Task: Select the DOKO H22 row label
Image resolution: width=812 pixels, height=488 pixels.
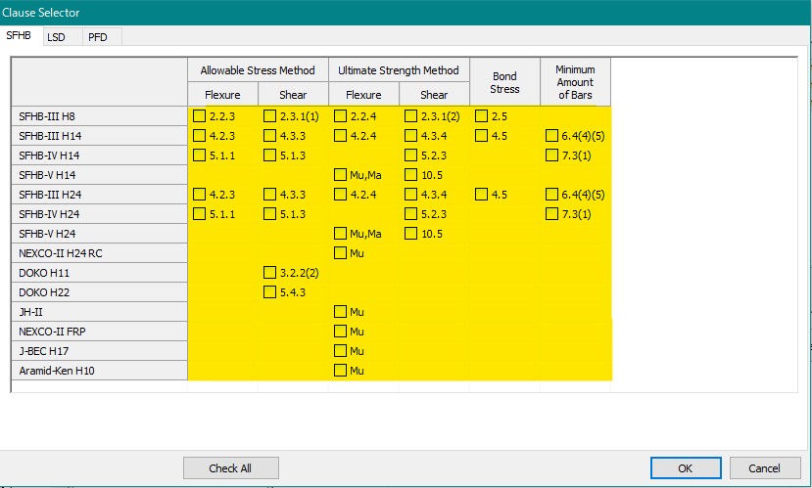Action: click(x=100, y=292)
